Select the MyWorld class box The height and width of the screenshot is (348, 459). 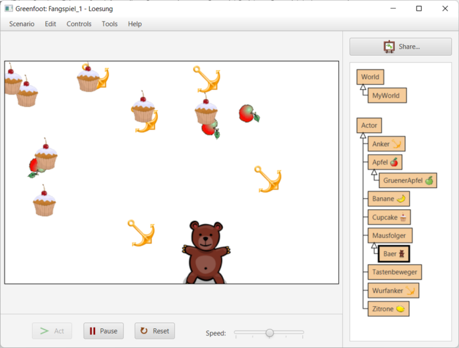click(387, 96)
